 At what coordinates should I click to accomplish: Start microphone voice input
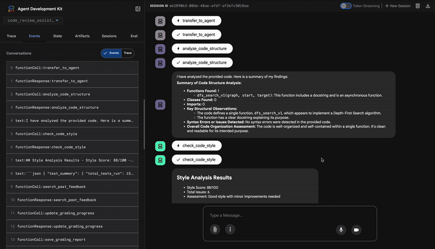341,229
